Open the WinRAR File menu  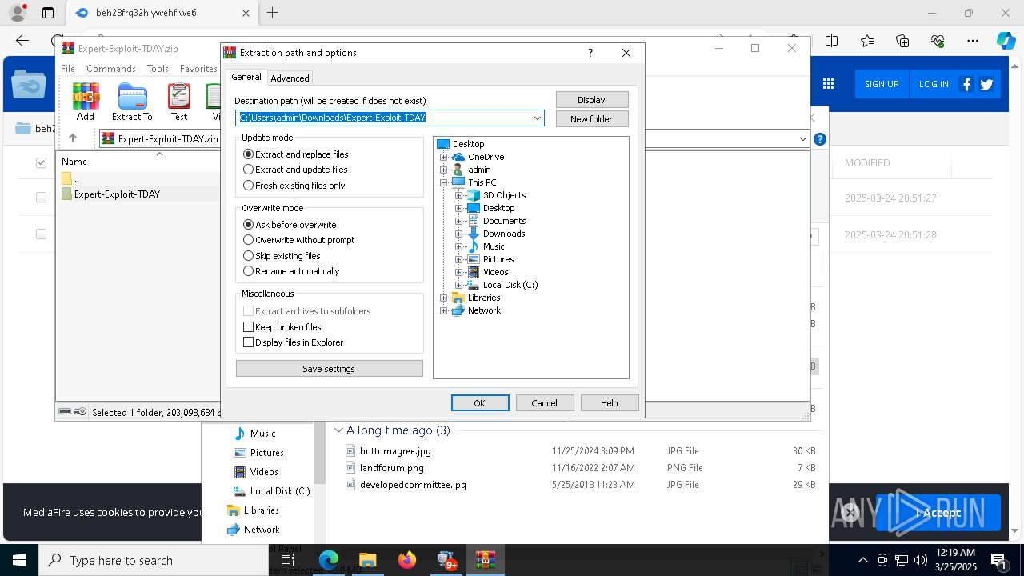(x=68, y=69)
